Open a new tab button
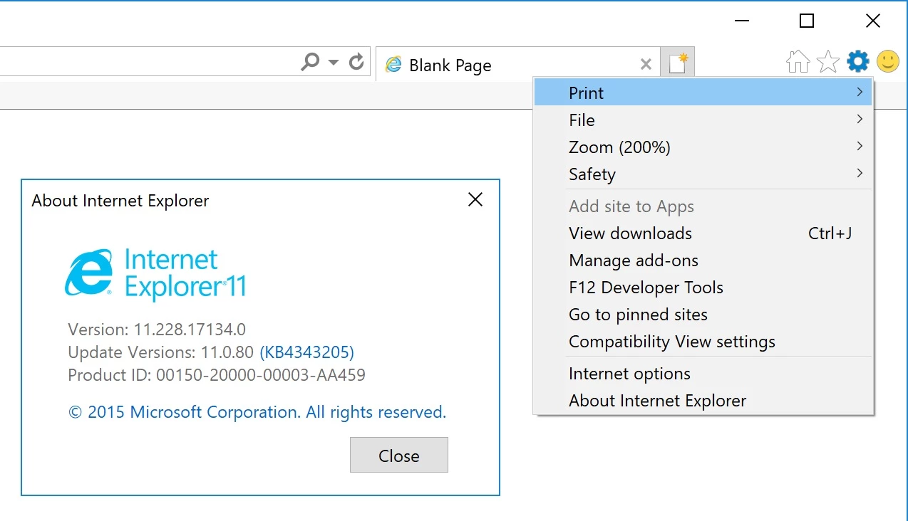Viewport: 908px width, 521px height. coord(678,63)
